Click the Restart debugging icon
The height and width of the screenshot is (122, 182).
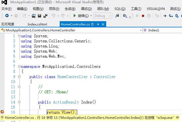tap(149, 16)
